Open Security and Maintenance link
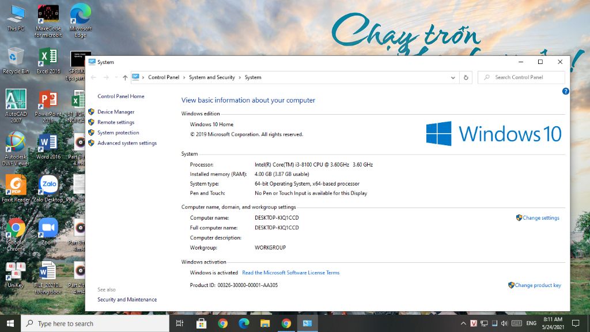Screen dimensions: 590x332 (127, 300)
